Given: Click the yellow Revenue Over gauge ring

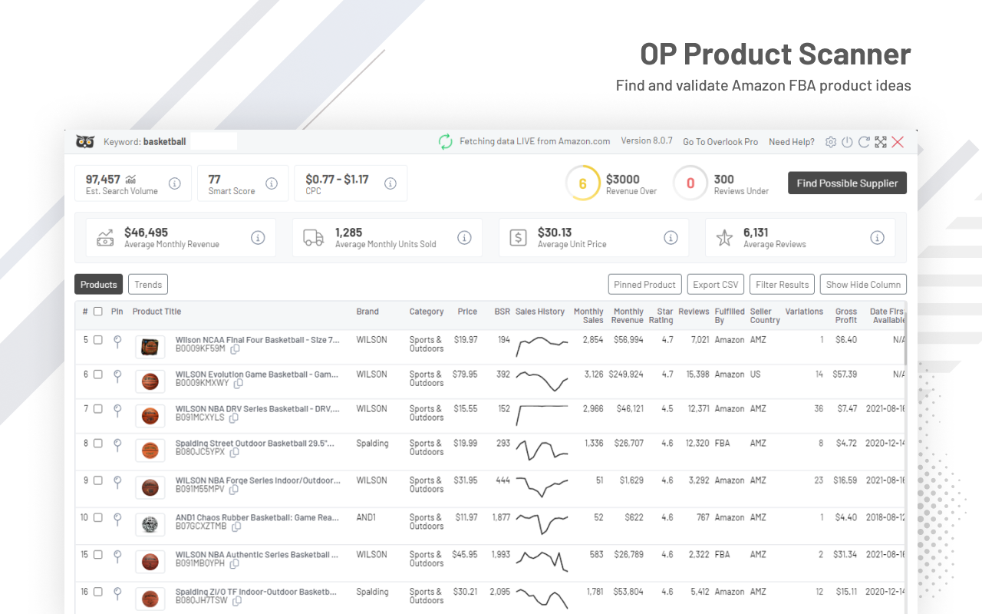Looking at the screenshot, I should click(583, 183).
